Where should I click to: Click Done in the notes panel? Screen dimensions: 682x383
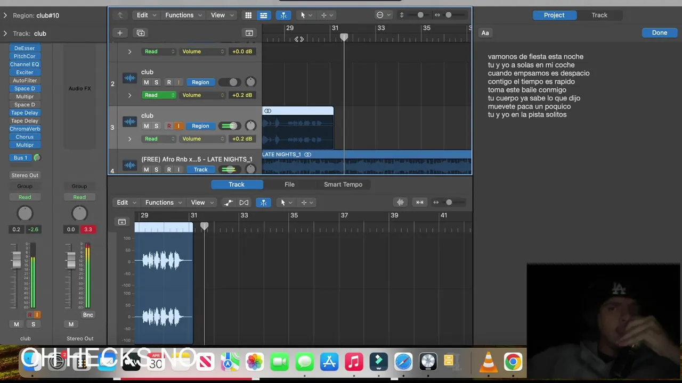coord(660,32)
